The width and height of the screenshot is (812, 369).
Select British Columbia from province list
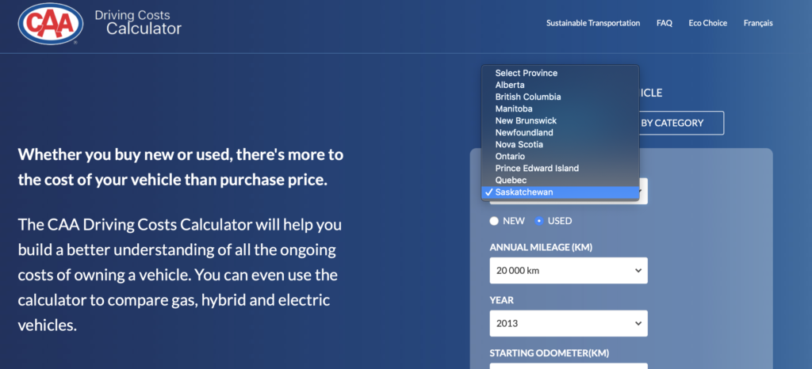pos(561,97)
